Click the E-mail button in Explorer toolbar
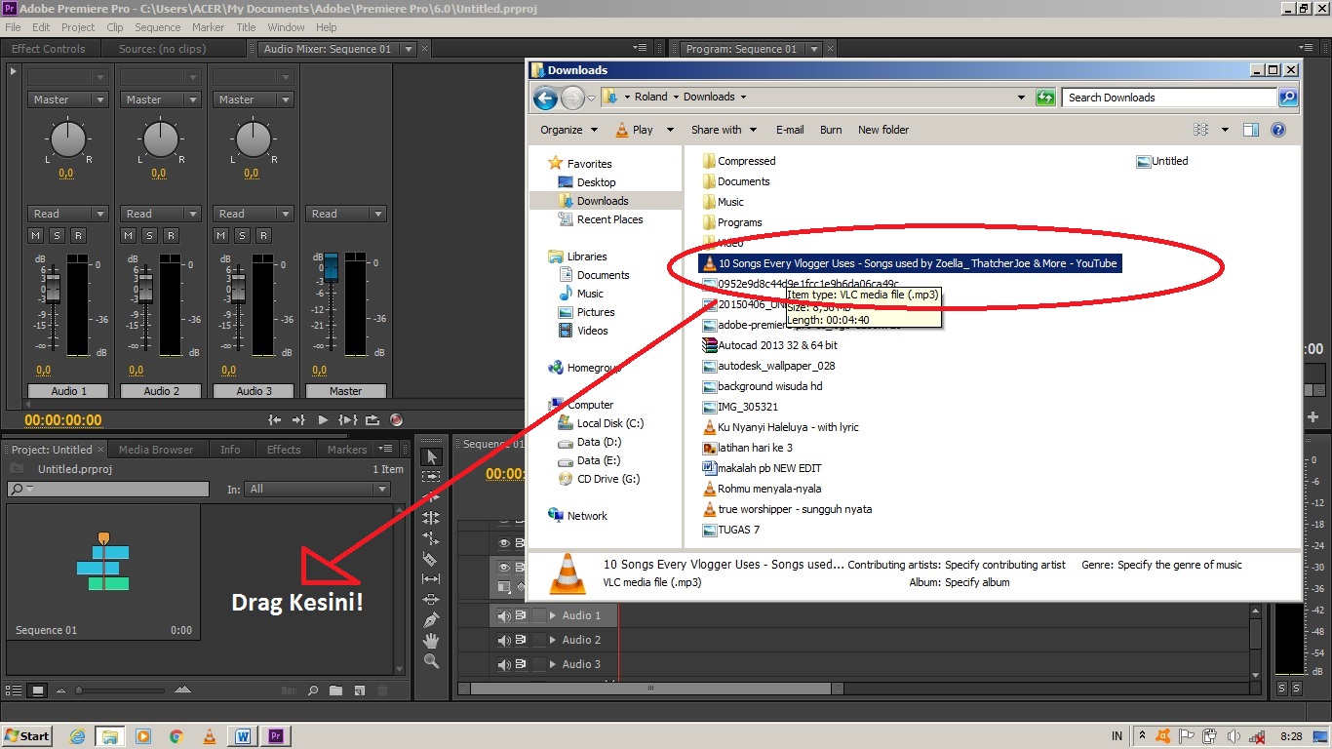 790,129
